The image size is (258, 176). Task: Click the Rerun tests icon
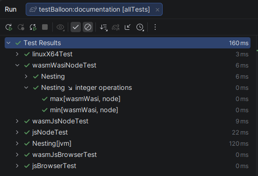point(9,27)
